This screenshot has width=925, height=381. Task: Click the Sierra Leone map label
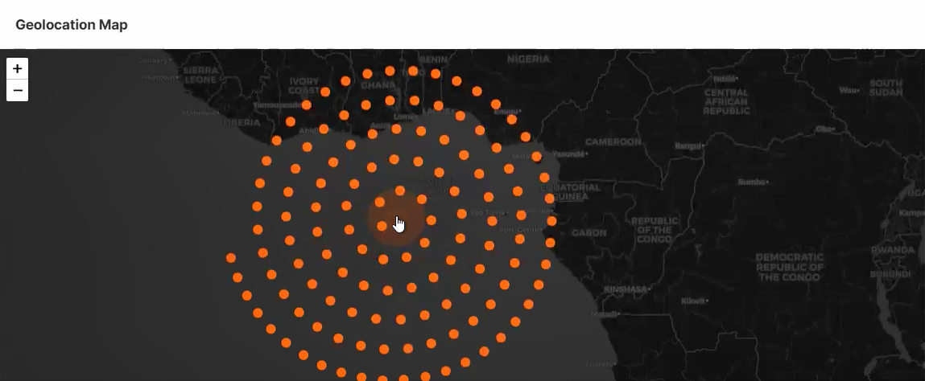point(200,75)
